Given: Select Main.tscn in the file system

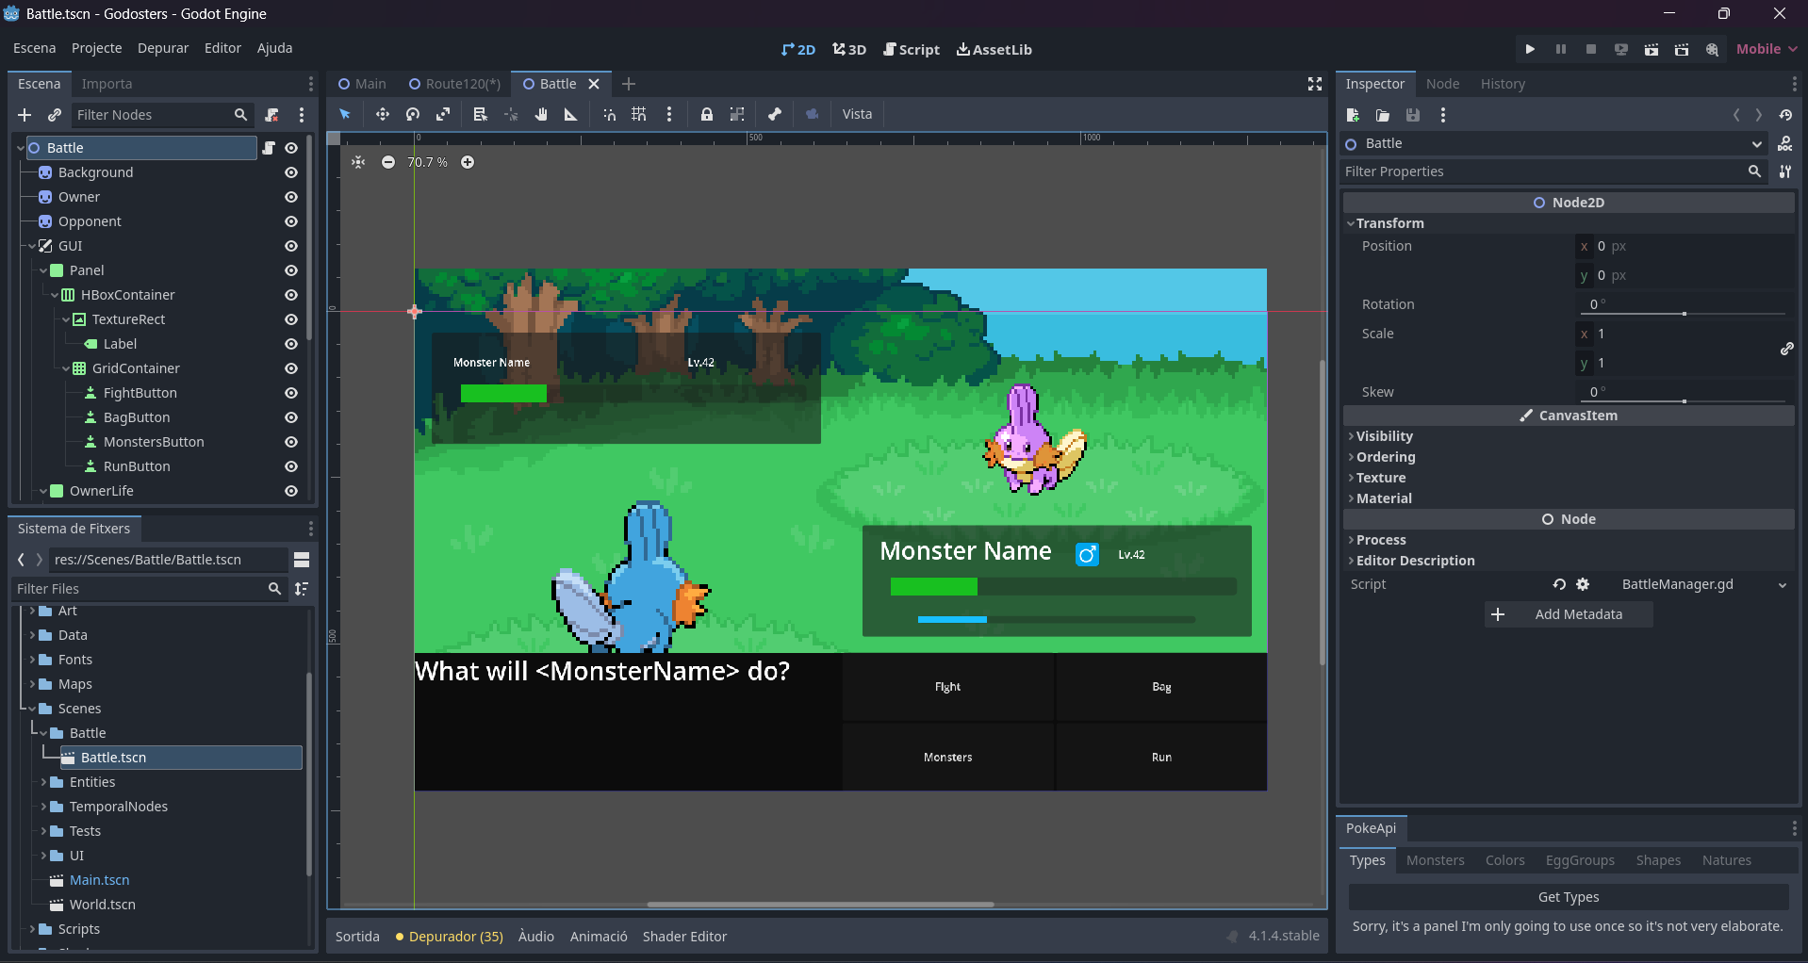Looking at the screenshot, I should click(99, 880).
